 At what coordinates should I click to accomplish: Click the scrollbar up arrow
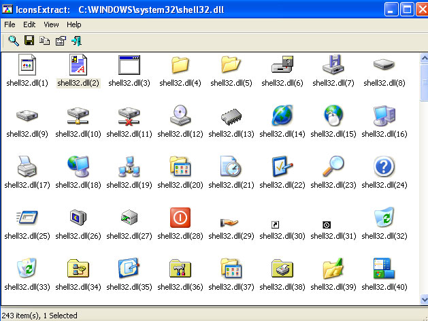tap(424, 58)
